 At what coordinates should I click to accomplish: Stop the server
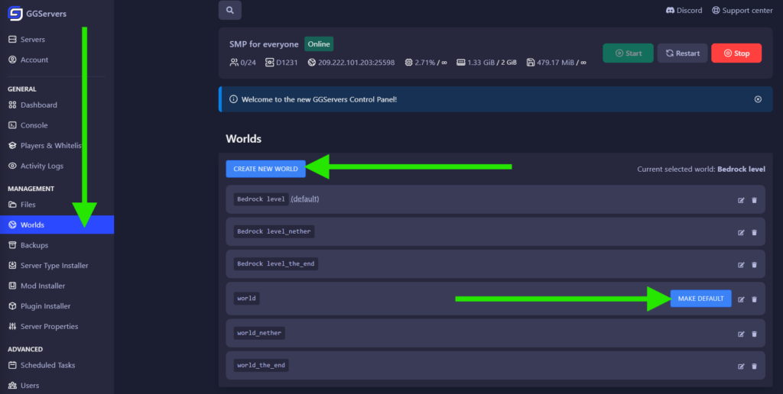point(736,53)
